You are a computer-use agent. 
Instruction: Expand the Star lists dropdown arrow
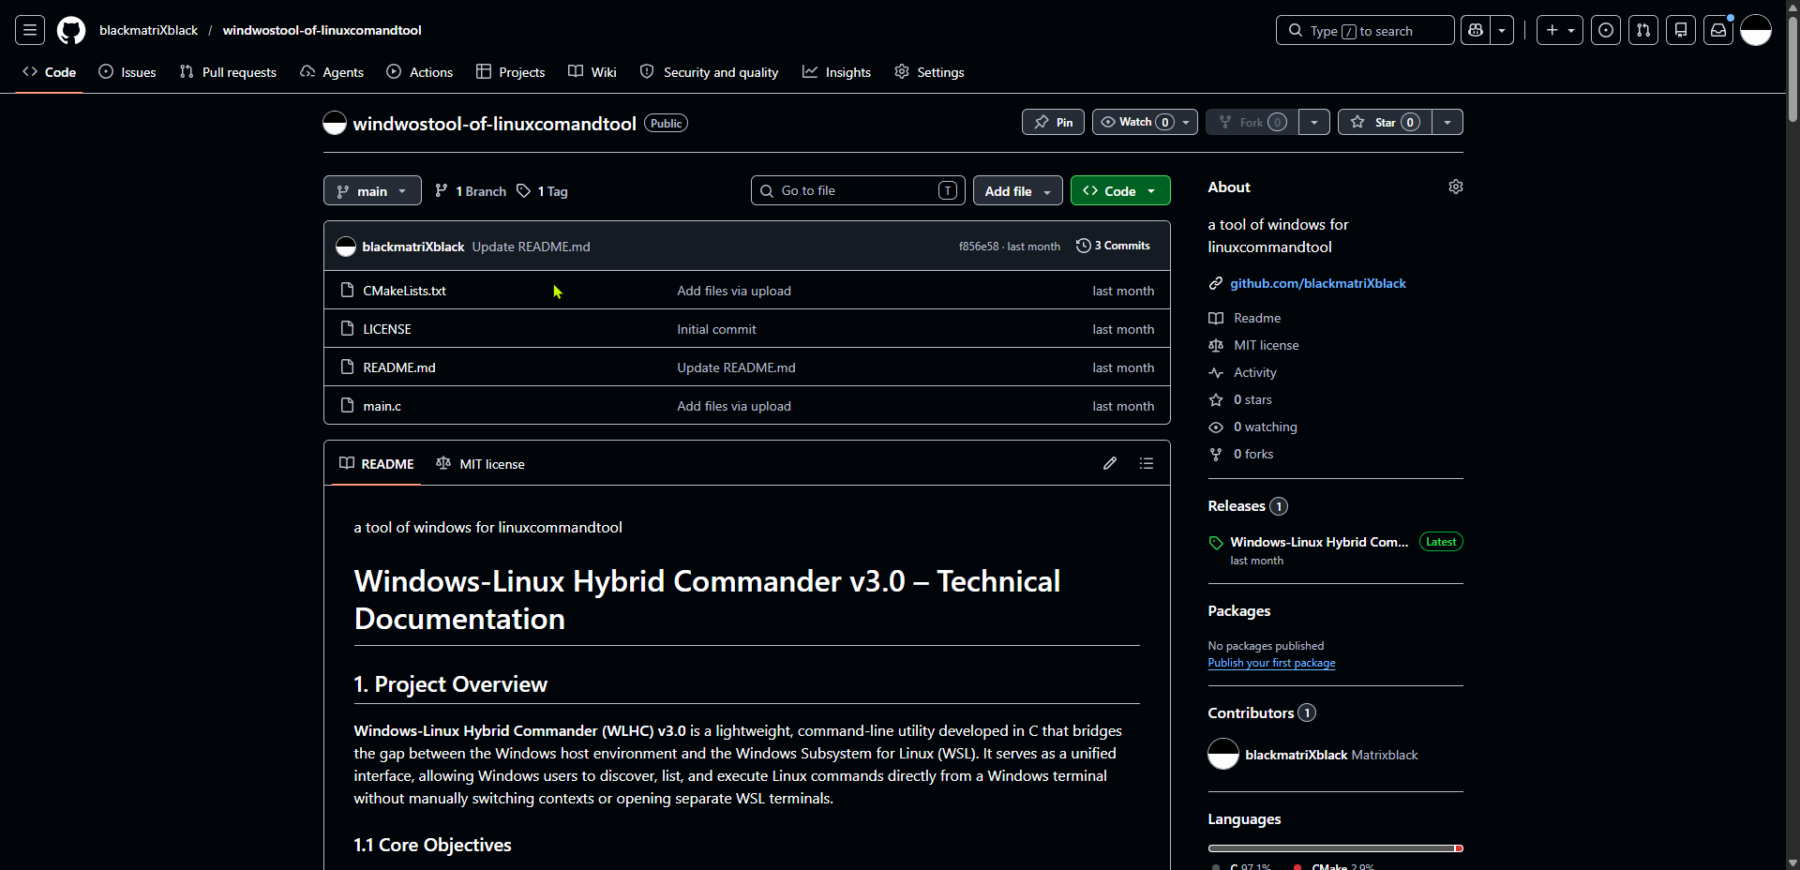point(1447,122)
